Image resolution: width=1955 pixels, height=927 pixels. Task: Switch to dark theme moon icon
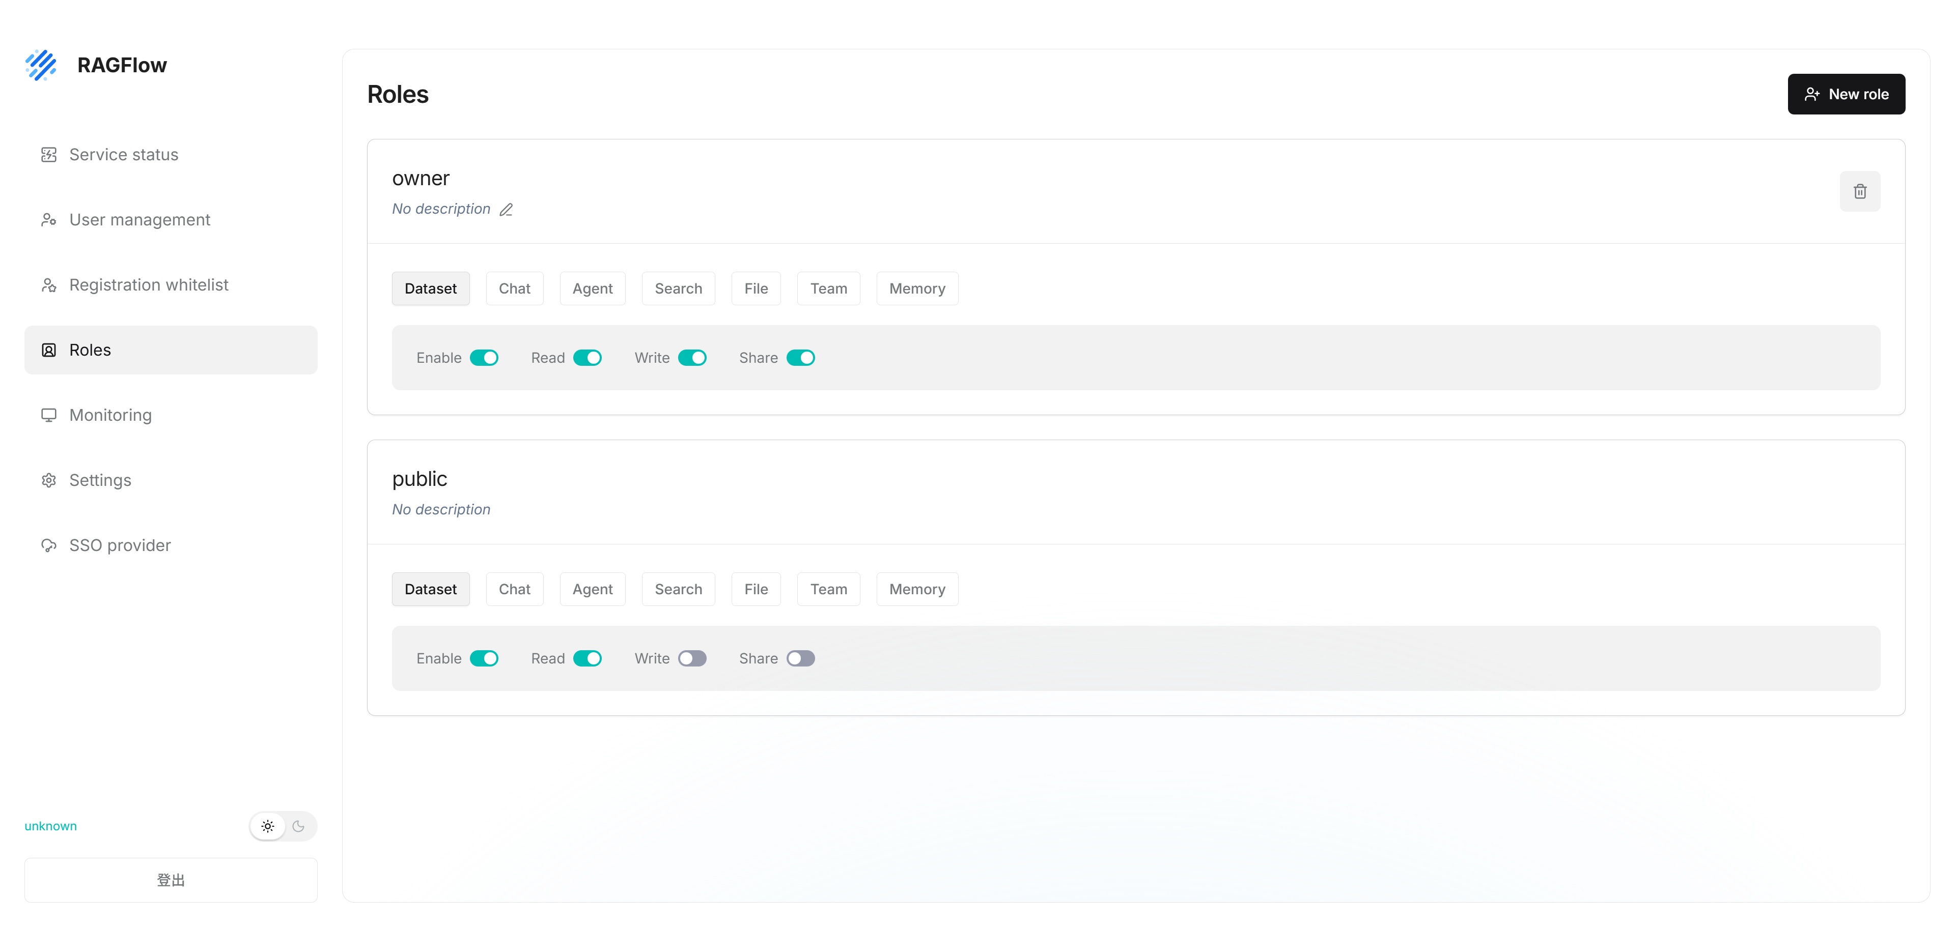298,827
